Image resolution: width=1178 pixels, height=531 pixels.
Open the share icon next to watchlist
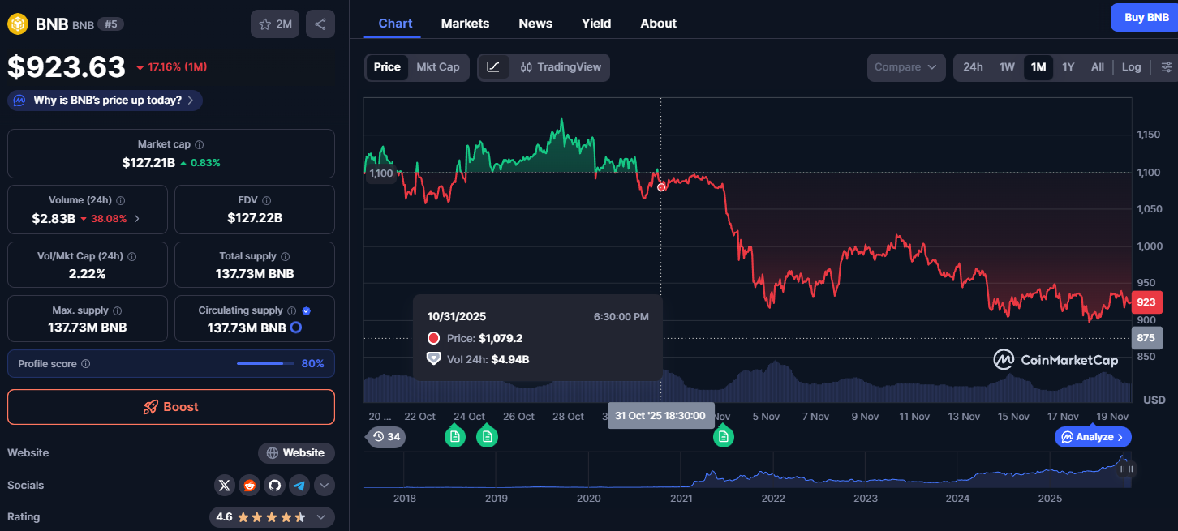pos(320,24)
